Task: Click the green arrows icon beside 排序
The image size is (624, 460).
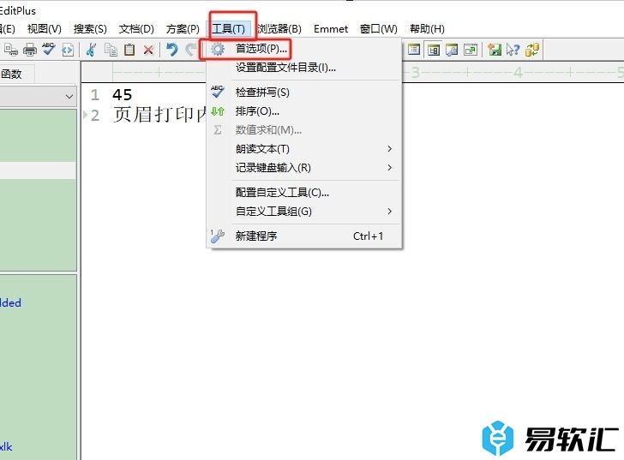Action: click(x=218, y=111)
